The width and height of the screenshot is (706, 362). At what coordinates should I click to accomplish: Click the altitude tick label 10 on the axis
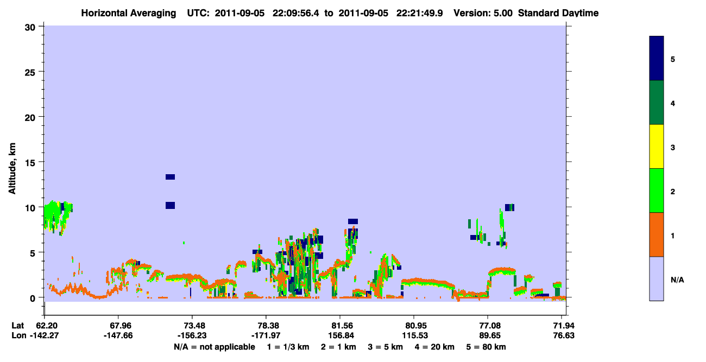point(31,207)
